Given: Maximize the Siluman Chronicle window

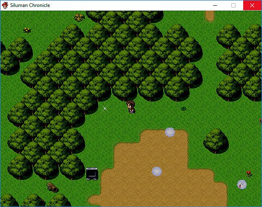Looking at the screenshot, I should pyautogui.click(x=233, y=5).
